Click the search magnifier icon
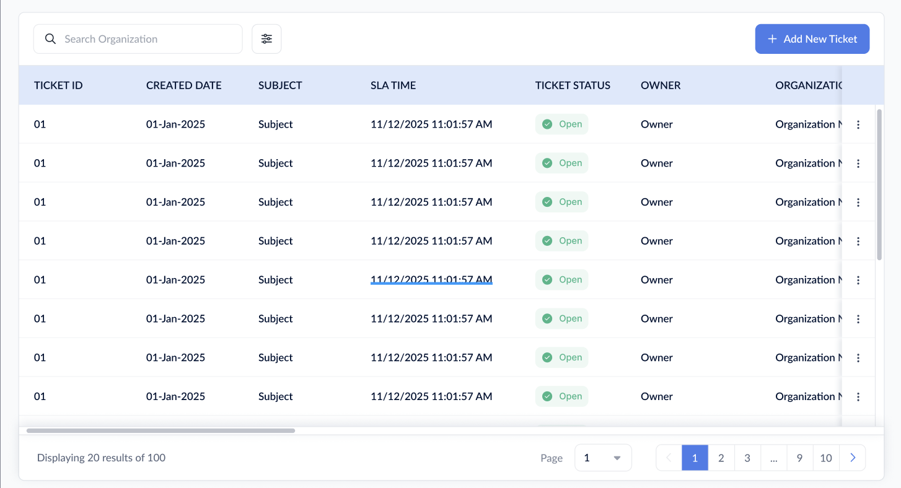Viewport: 901px width, 488px height. coord(51,39)
